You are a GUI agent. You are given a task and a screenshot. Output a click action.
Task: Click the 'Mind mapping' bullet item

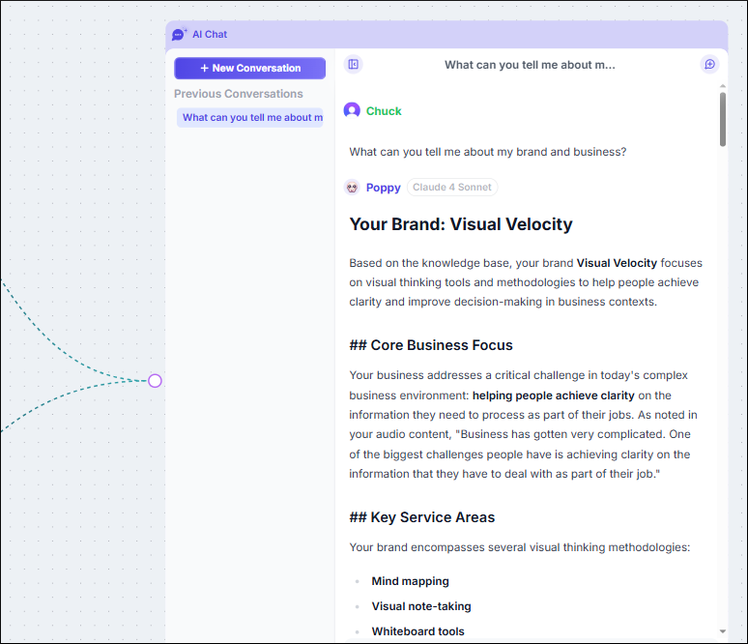pos(410,581)
